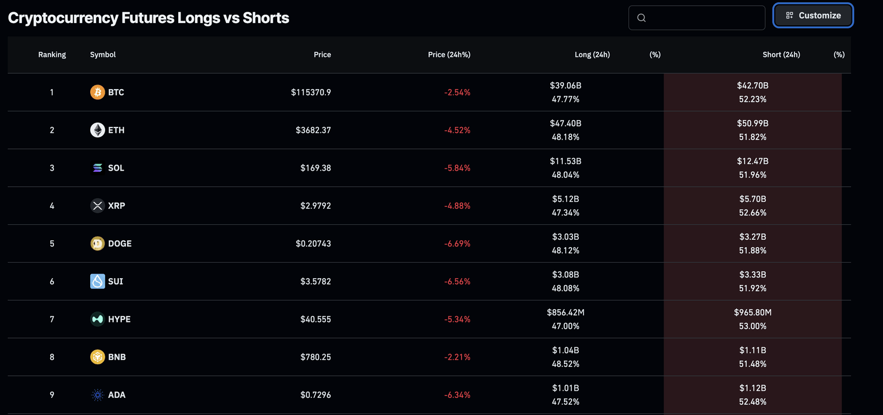
Task: Click the SUI droplet icon
Action: pos(98,281)
